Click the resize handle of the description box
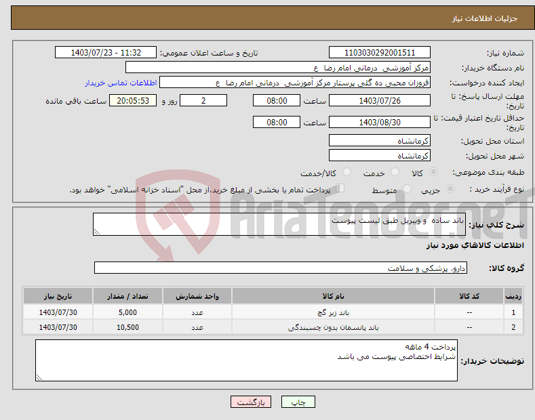Screen dimensions: 535x420 tap(97, 232)
